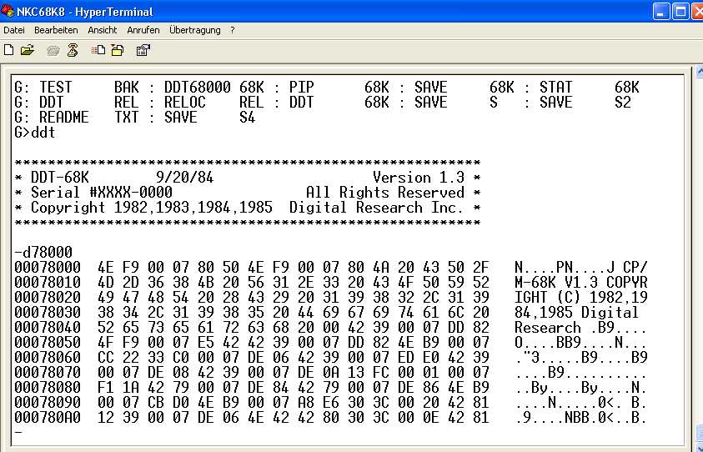Viewport: 703px width, 452px height.
Task: Minimize the HyperTerminal window
Action: point(661,11)
